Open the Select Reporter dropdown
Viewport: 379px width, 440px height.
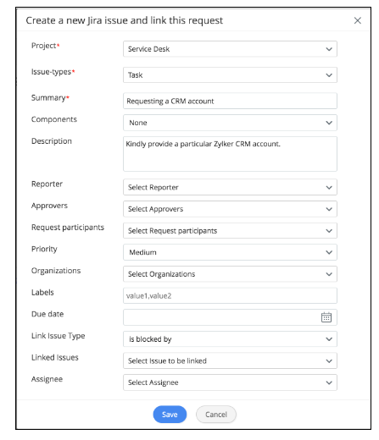(x=230, y=187)
